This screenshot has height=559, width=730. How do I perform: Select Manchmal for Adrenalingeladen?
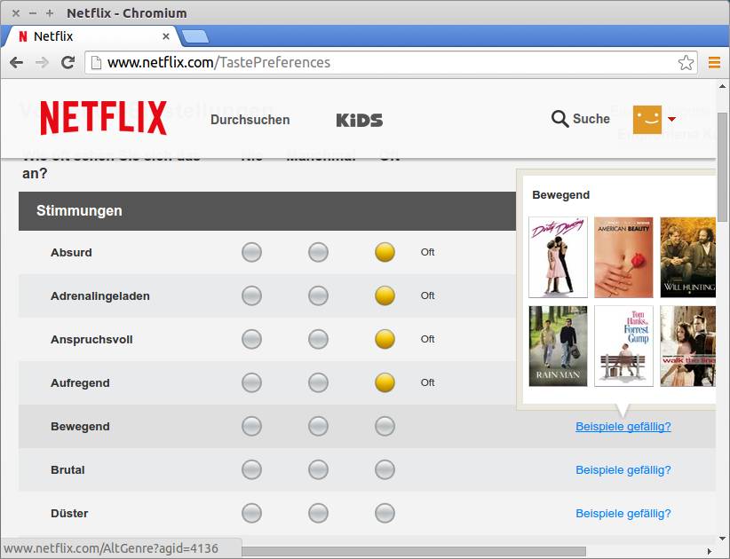(319, 295)
